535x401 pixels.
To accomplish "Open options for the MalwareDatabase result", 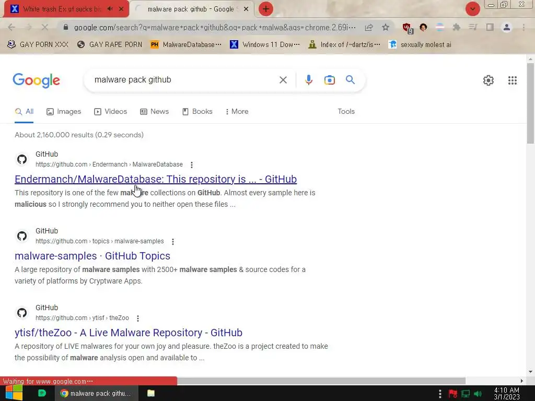I will point(192,164).
